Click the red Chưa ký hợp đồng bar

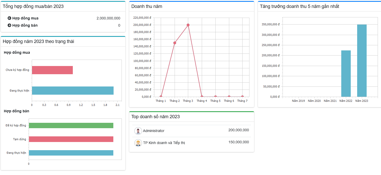pyautogui.click(x=52, y=70)
